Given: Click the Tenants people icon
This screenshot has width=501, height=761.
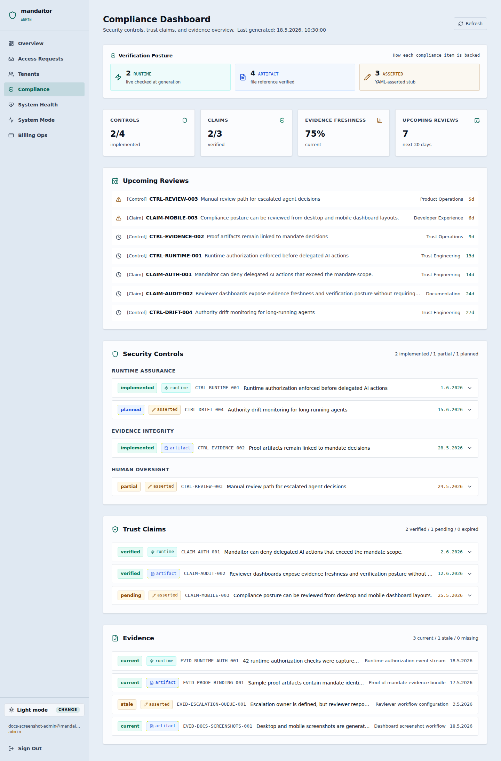Looking at the screenshot, I should pyautogui.click(x=11, y=74).
